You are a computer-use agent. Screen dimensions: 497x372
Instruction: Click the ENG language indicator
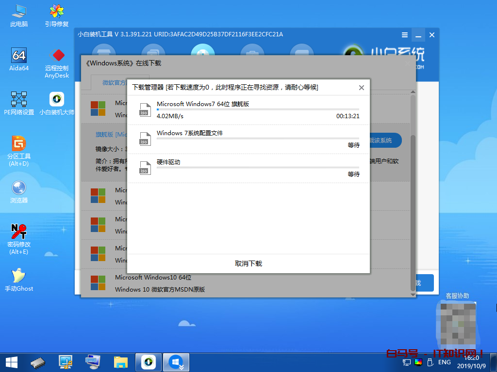click(x=444, y=362)
